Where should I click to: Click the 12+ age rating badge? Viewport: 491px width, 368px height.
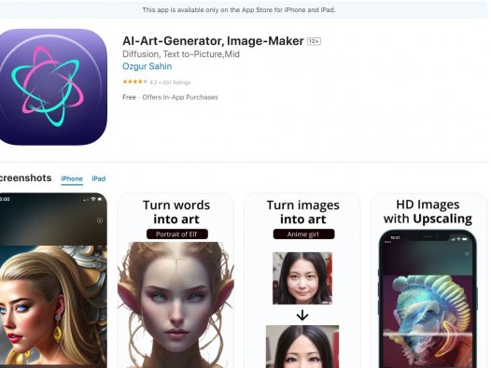[314, 41]
